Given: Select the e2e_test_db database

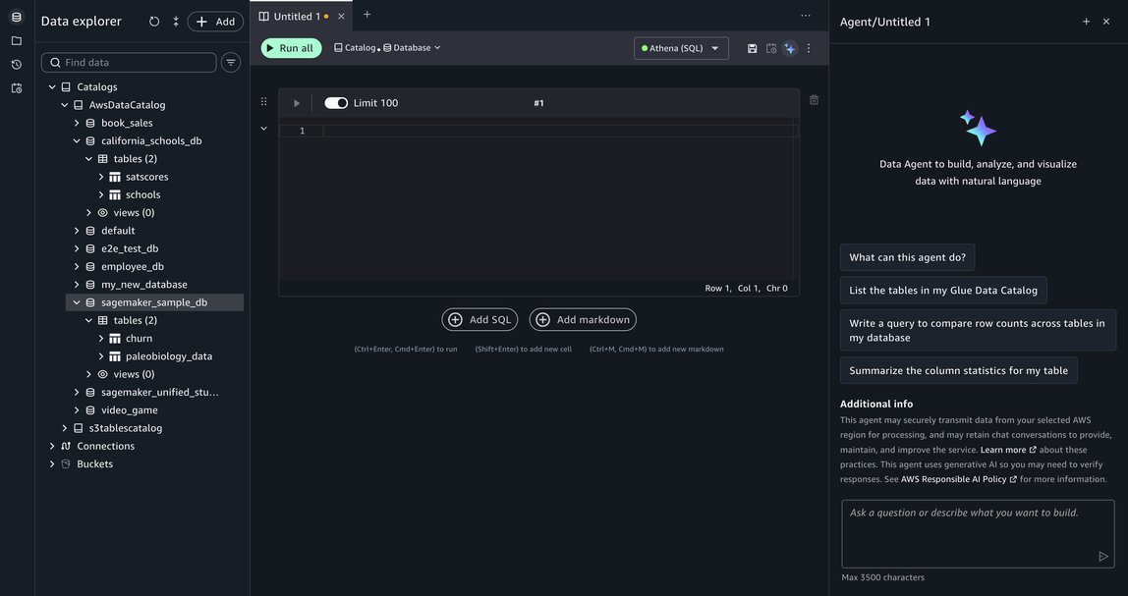Looking at the screenshot, I should point(130,248).
